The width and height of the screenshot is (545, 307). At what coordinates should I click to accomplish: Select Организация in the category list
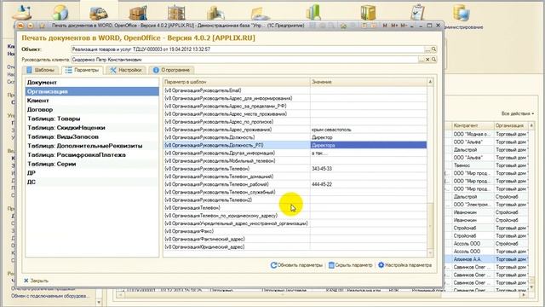(92, 91)
